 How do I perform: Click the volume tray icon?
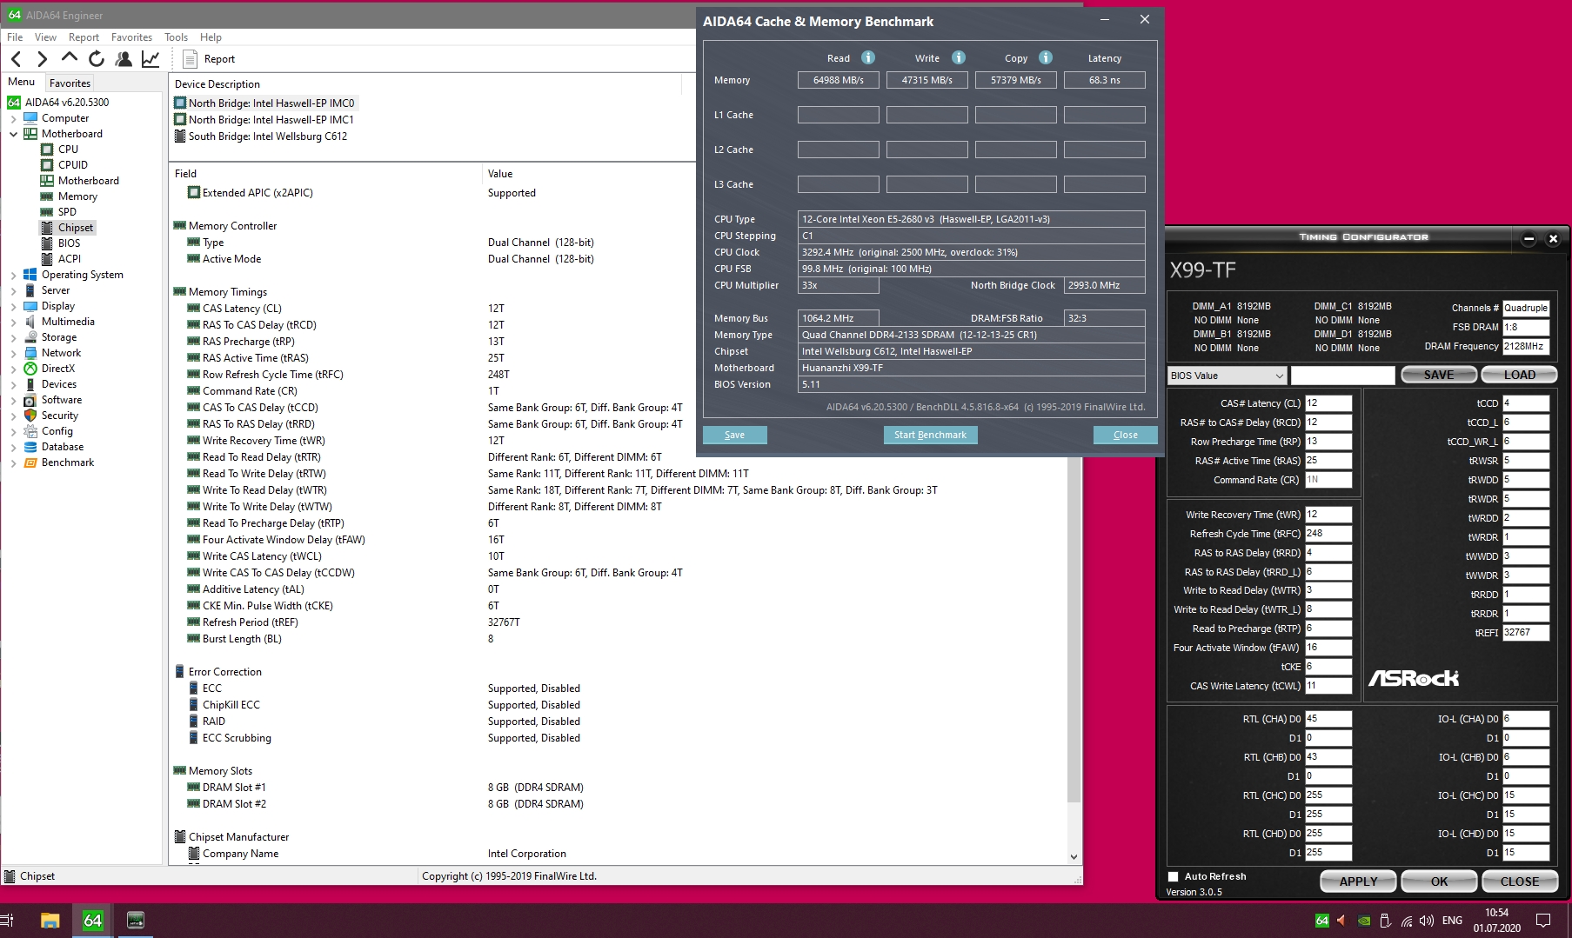point(1426,921)
